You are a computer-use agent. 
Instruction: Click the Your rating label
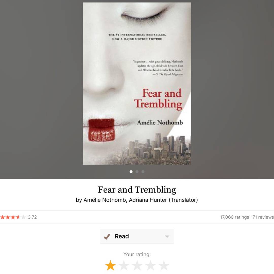click(137, 254)
